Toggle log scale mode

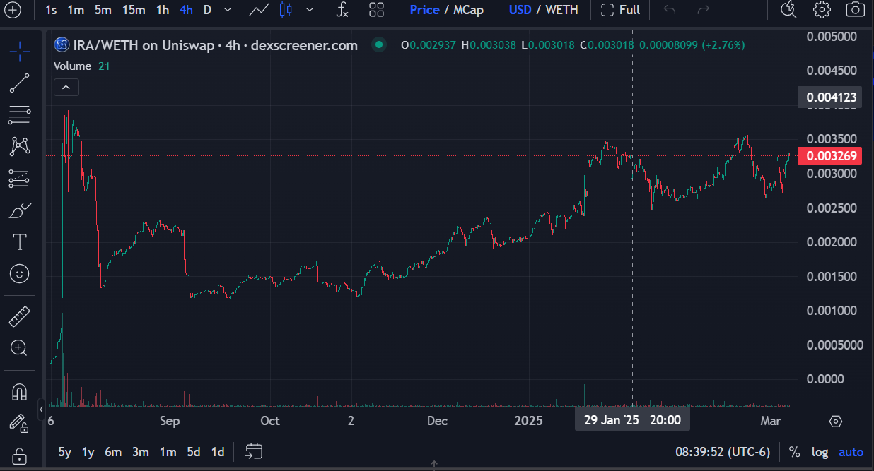tap(820, 452)
